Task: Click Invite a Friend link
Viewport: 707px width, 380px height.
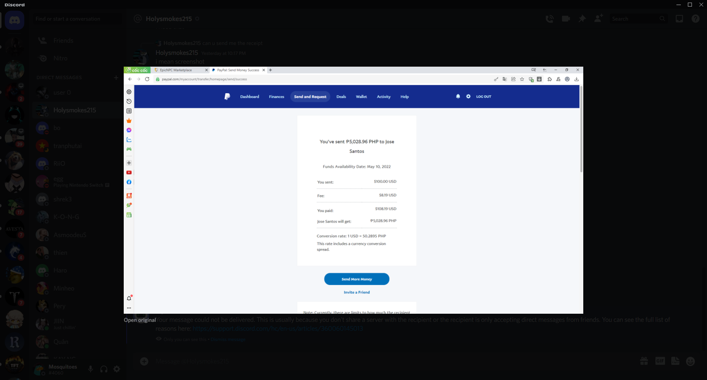Action: pyautogui.click(x=357, y=293)
